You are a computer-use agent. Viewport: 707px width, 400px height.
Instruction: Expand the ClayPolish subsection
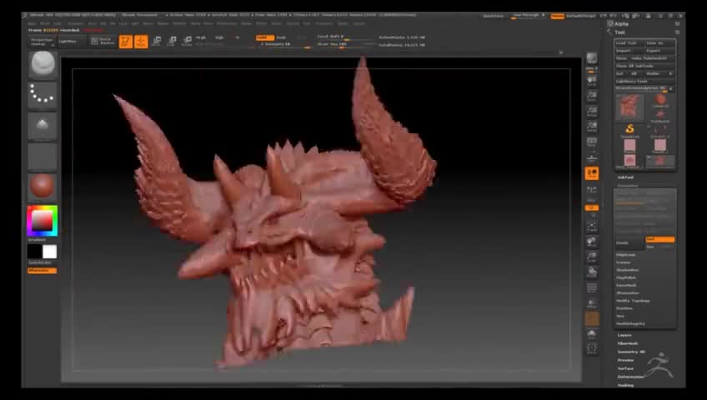tap(626, 277)
